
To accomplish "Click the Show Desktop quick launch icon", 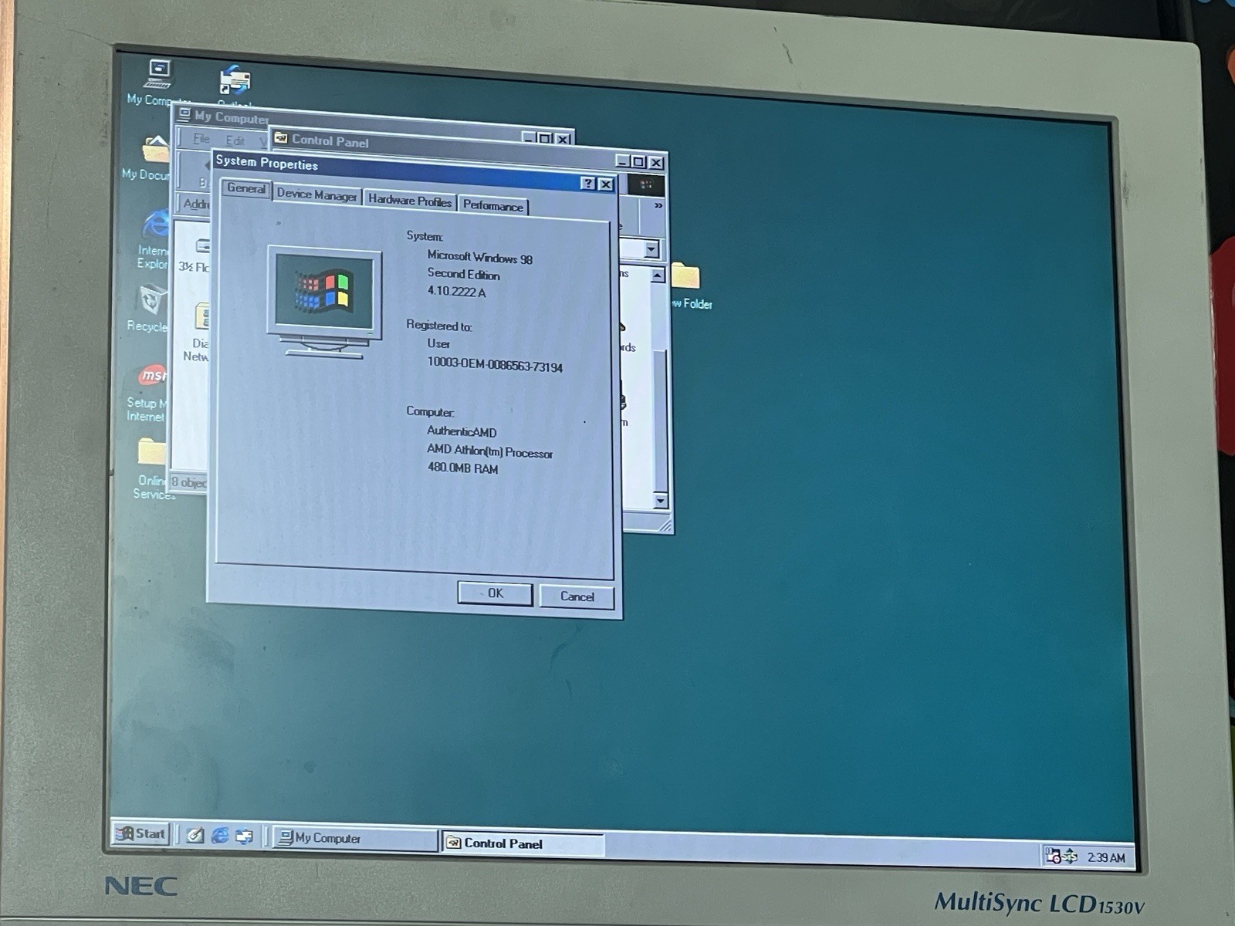I will pyautogui.click(x=195, y=835).
